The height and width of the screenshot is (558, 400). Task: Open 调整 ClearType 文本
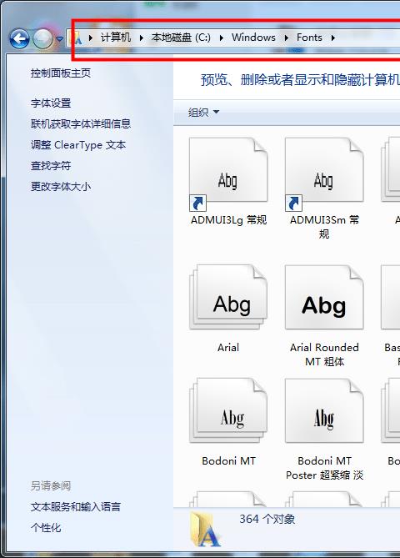(x=78, y=145)
